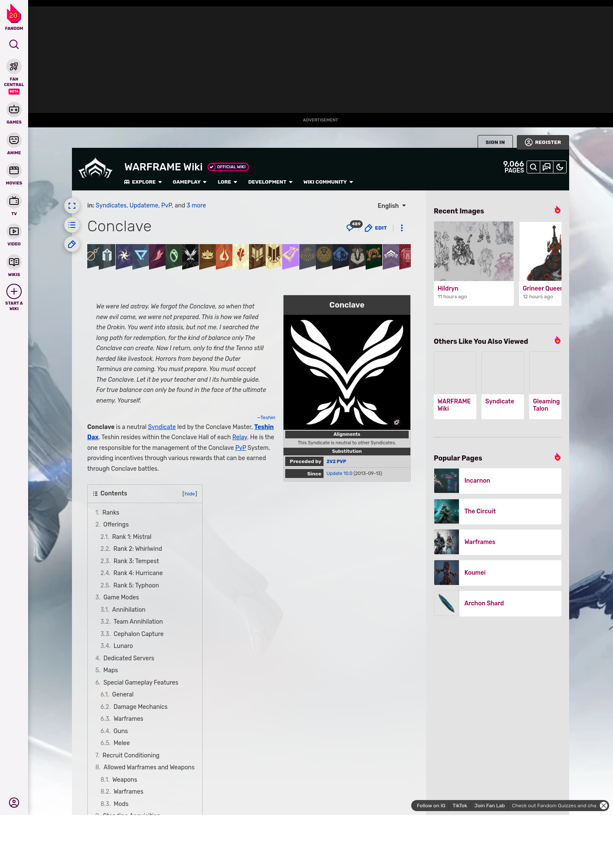
Task: Click the floating pencil edit icon
Action: 72,244
